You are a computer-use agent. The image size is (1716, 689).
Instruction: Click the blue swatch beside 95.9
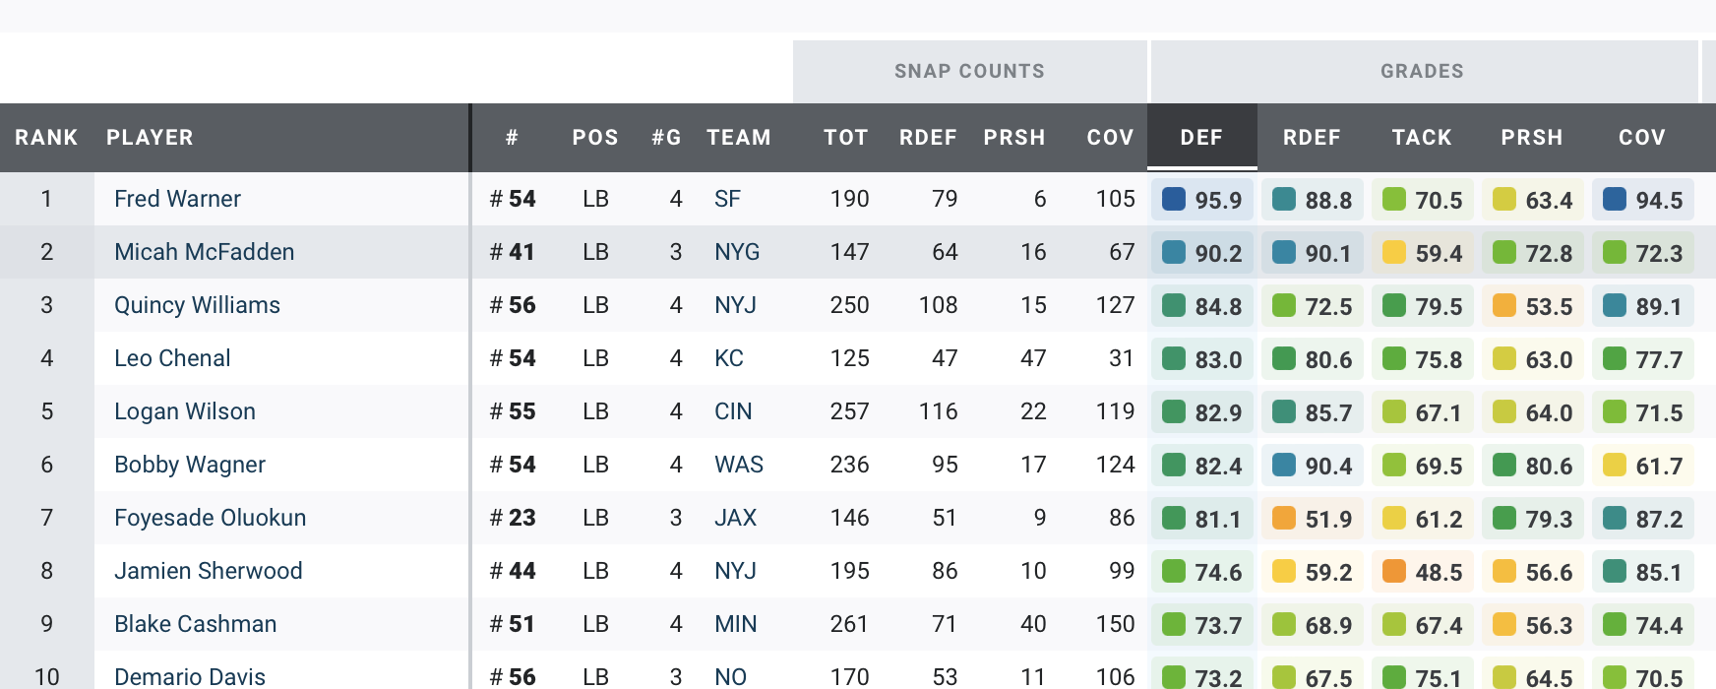click(1174, 199)
